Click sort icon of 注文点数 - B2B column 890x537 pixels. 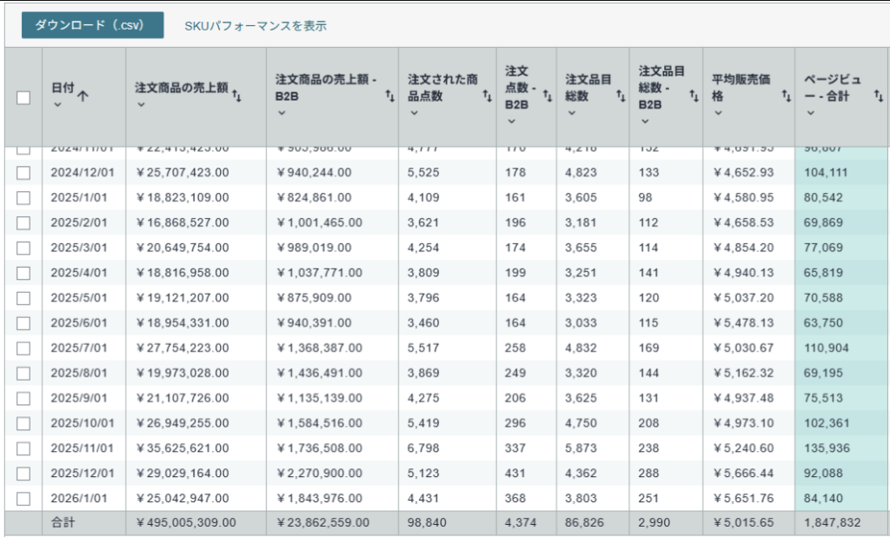click(x=547, y=96)
